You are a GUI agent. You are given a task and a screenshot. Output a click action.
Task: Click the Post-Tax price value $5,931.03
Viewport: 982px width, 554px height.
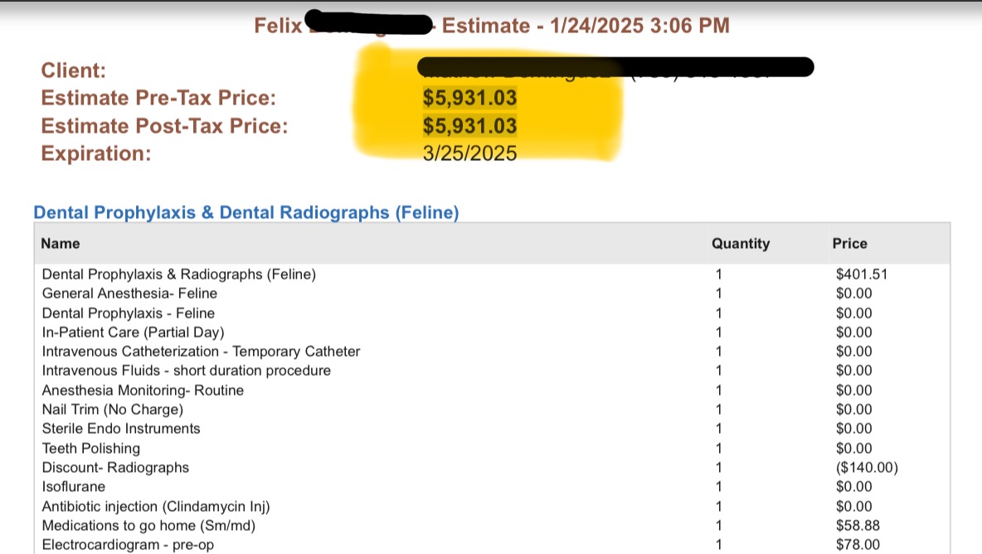tap(469, 126)
